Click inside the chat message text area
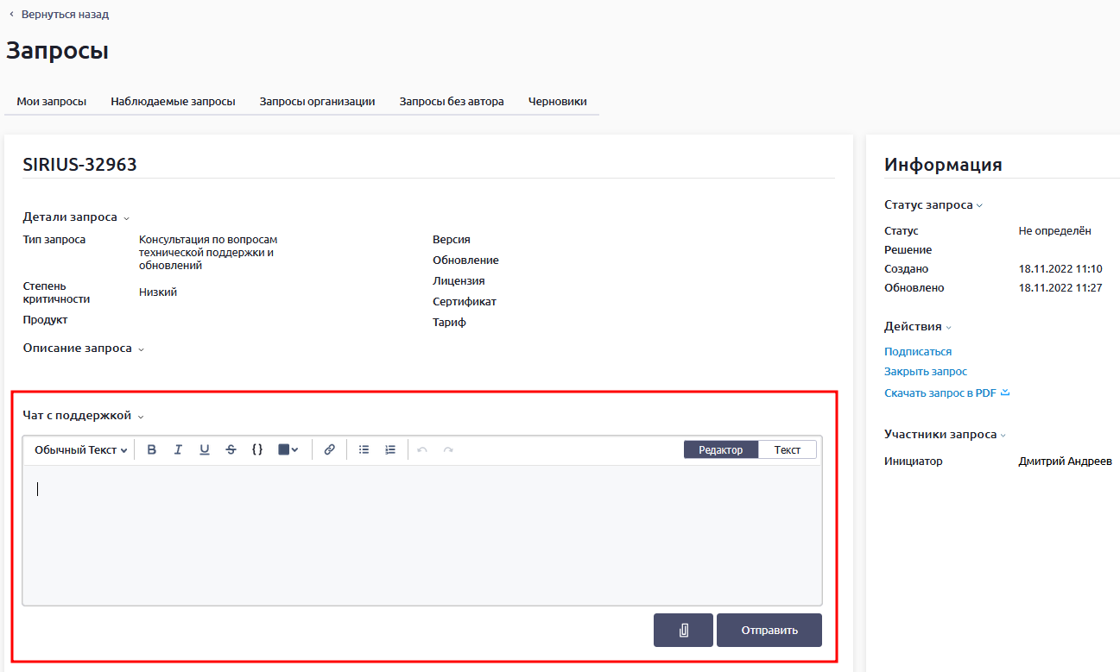 pos(421,535)
